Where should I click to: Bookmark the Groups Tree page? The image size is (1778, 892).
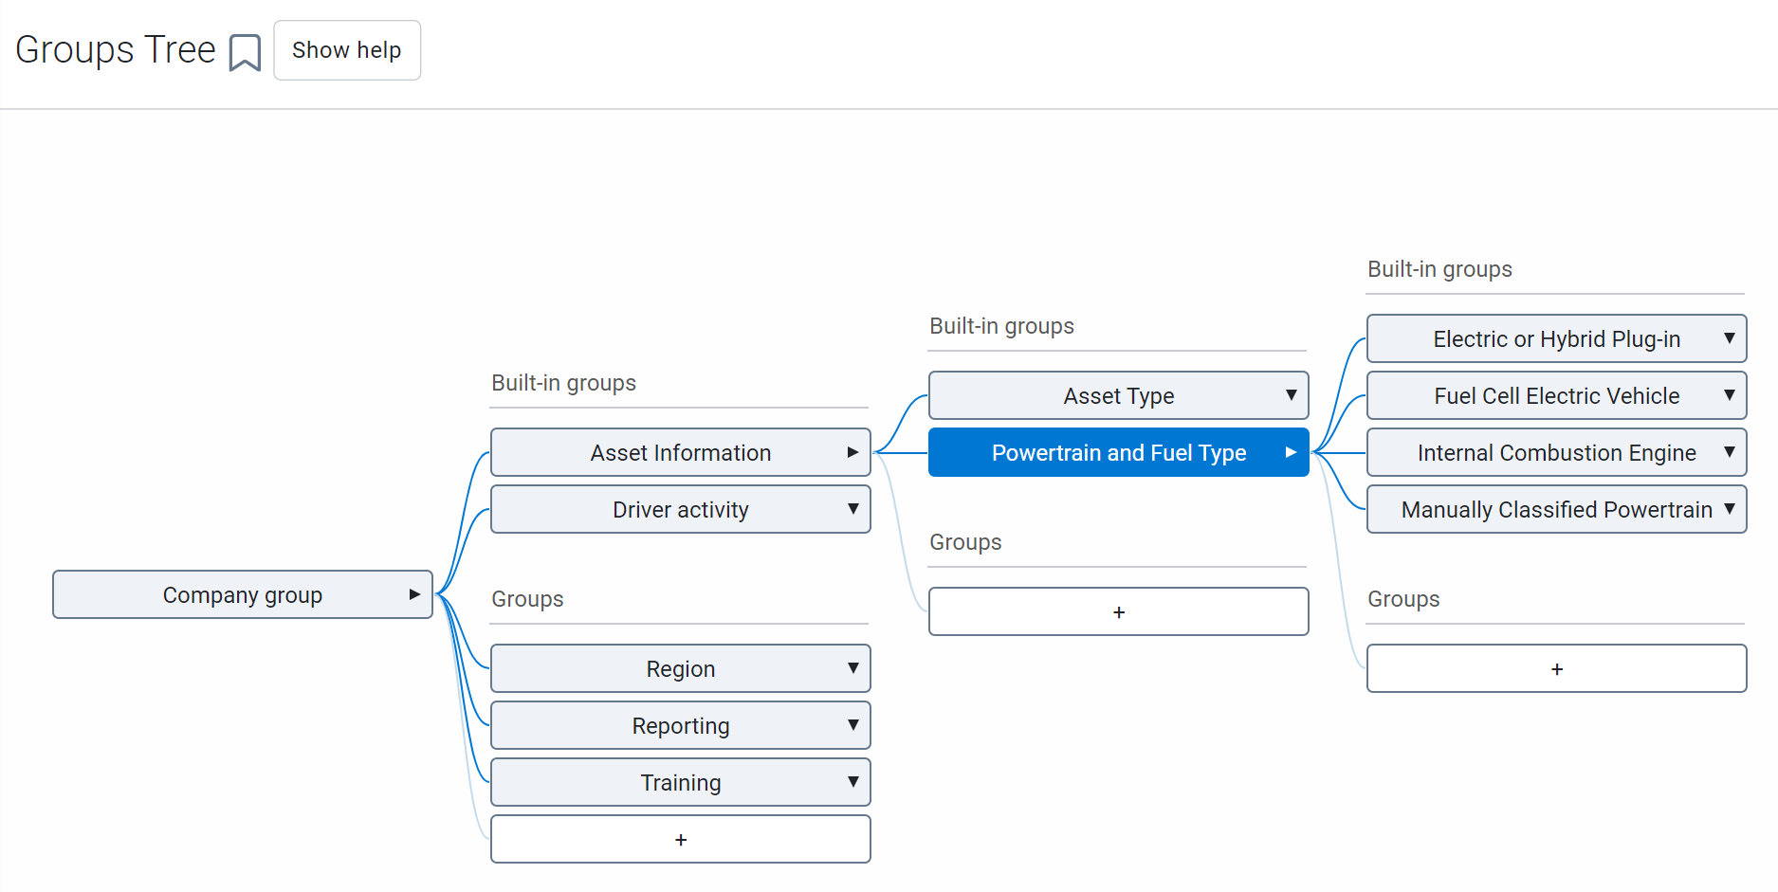coord(245,52)
